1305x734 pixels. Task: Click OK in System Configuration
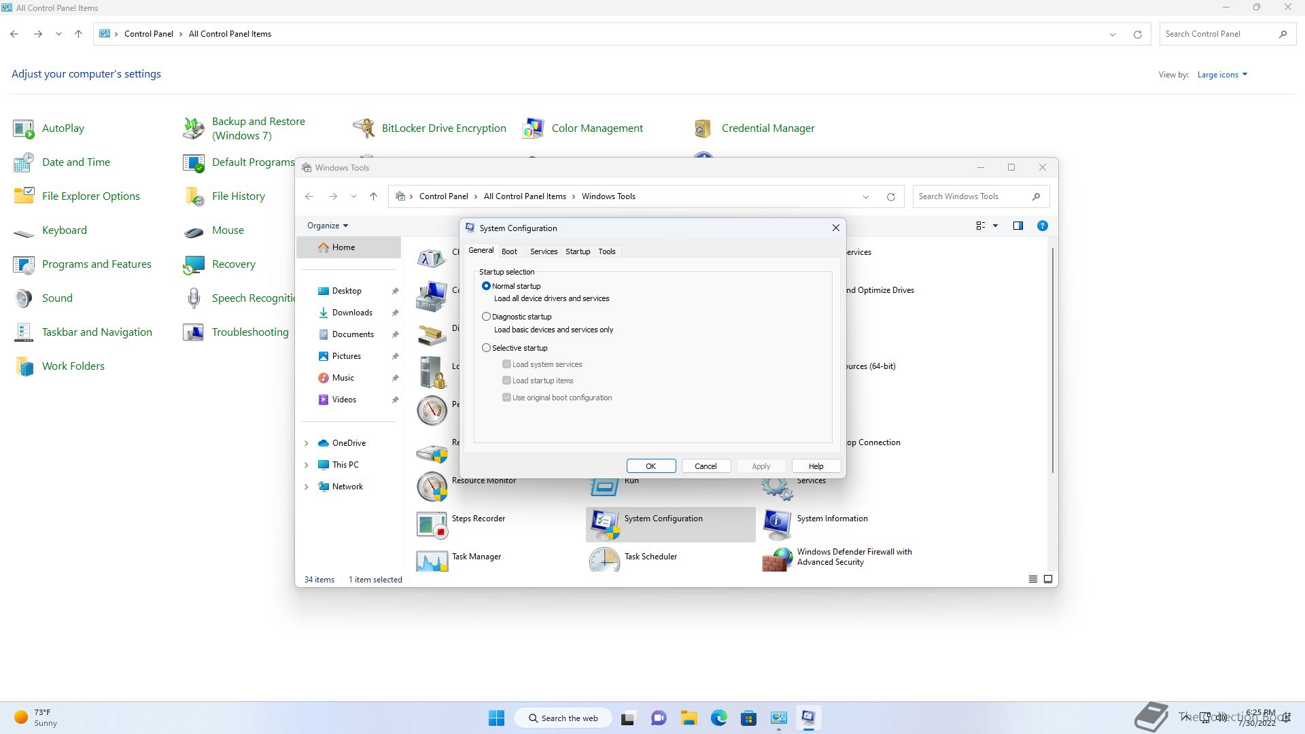650,466
